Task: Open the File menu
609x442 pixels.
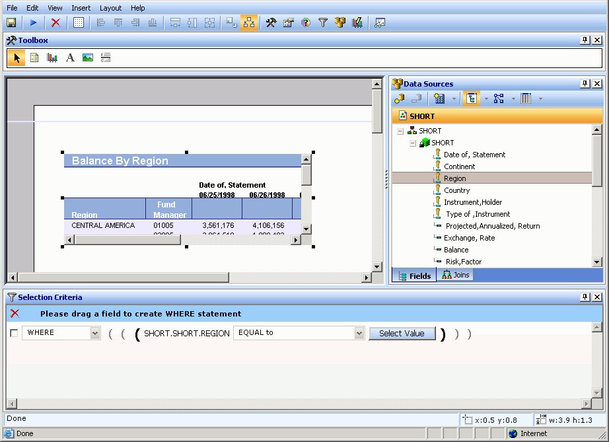Action: tap(12, 8)
